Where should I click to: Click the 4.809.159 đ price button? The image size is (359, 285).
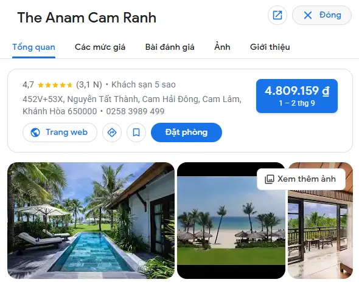click(297, 96)
